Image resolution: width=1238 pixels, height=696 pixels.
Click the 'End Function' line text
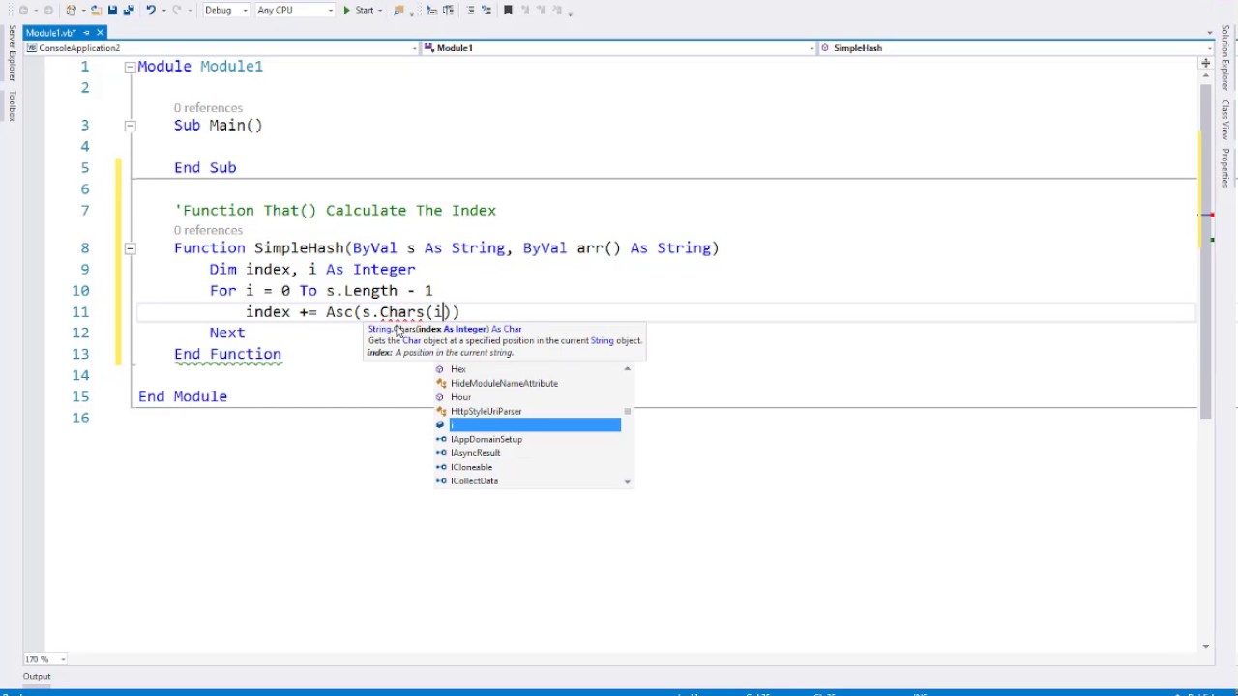coord(227,354)
